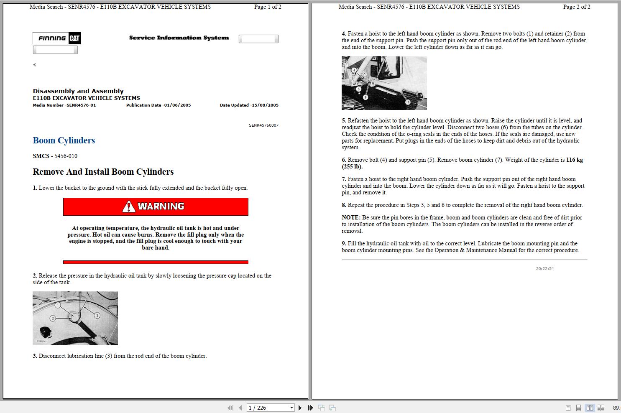621x413 pixels.
Task: Advance to the next page
Action: coord(300,408)
